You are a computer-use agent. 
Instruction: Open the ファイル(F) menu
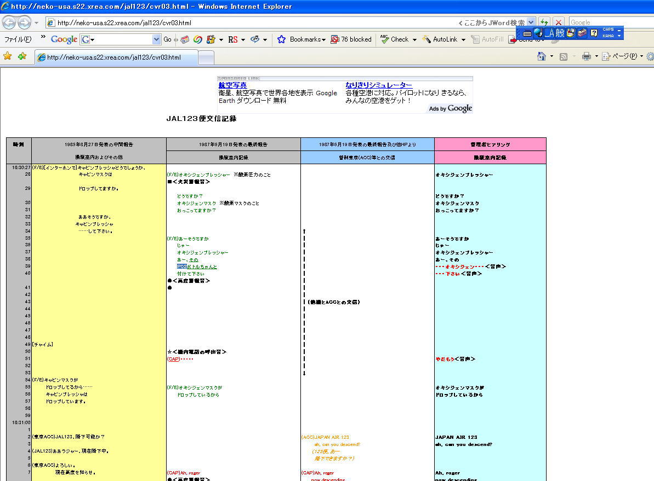(18, 39)
